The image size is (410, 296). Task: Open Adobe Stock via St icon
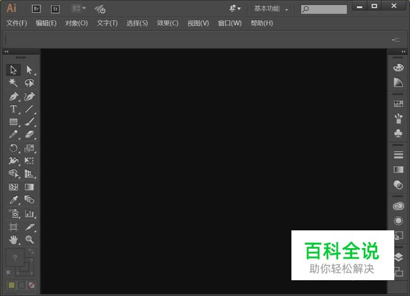(x=55, y=9)
